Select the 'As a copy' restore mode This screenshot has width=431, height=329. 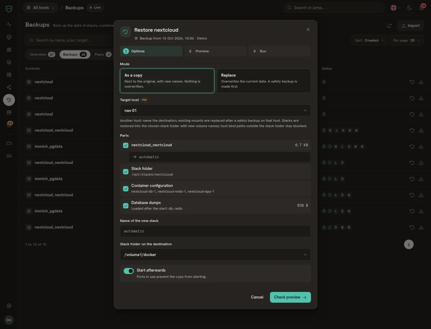coord(167,81)
